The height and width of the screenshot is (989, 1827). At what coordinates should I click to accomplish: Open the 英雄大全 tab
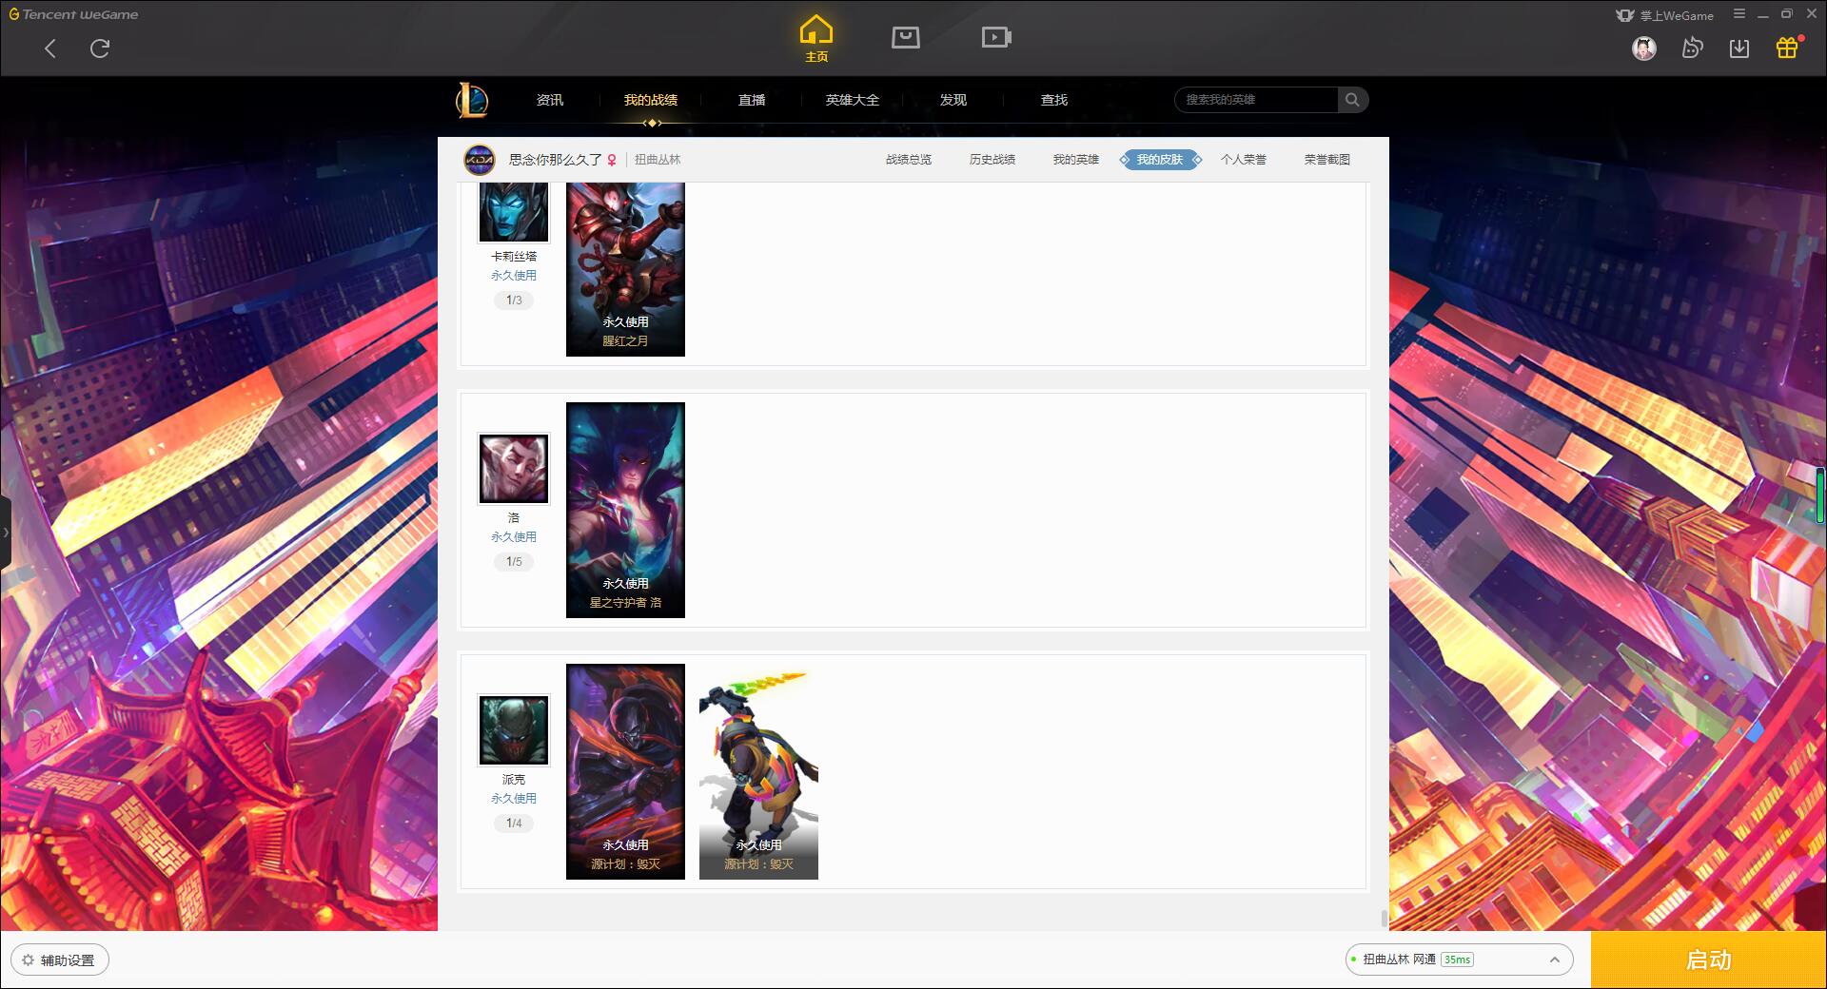point(853,100)
